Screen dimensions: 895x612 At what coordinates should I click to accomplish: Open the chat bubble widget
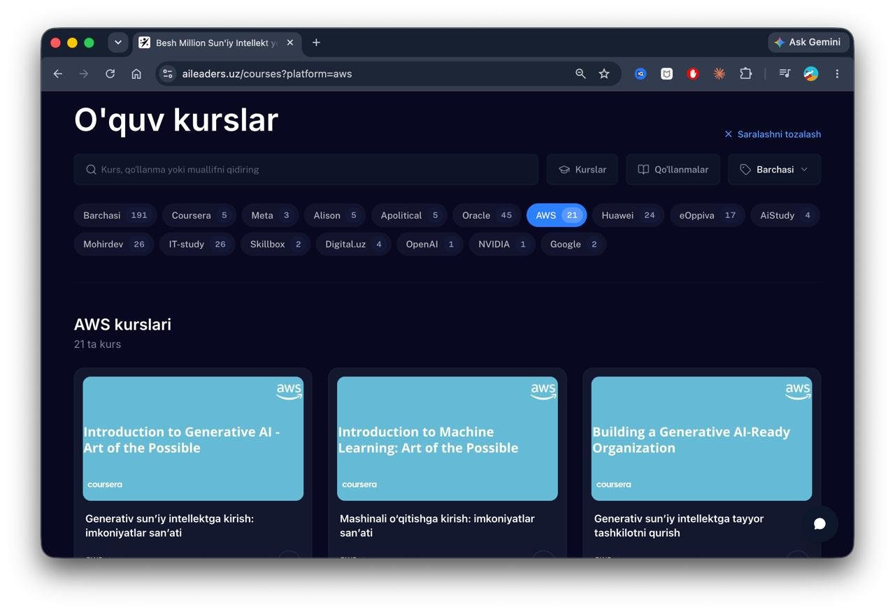(x=819, y=523)
